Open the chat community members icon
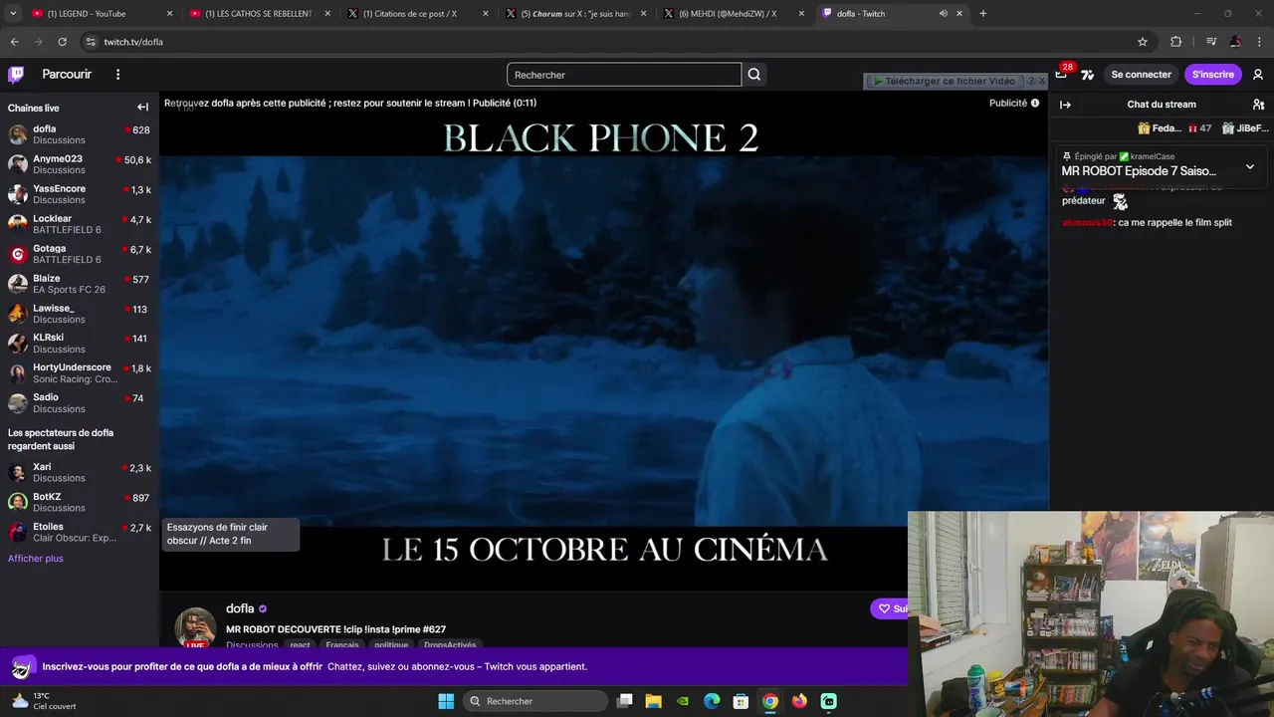1274x717 pixels. click(x=1258, y=105)
